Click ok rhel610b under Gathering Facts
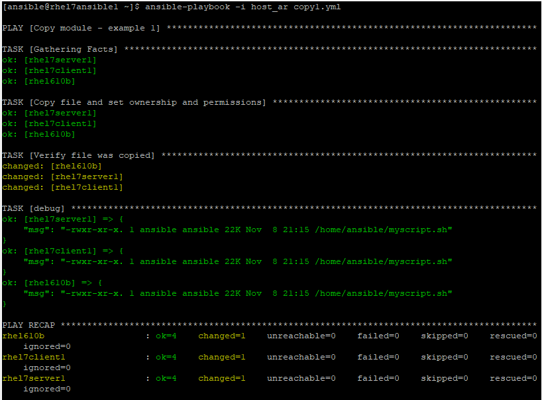This screenshot has width=542, height=400. click(x=38, y=81)
